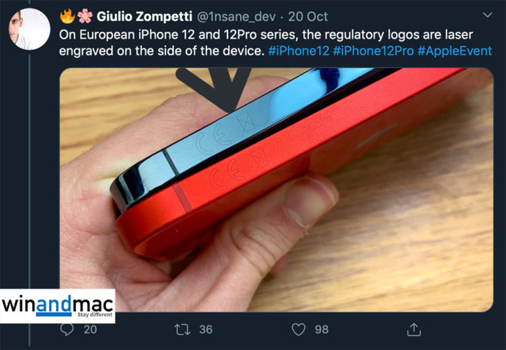Click the fire emoji beside the name
This screenshot has height=350, width=506.
pos(68,16)
